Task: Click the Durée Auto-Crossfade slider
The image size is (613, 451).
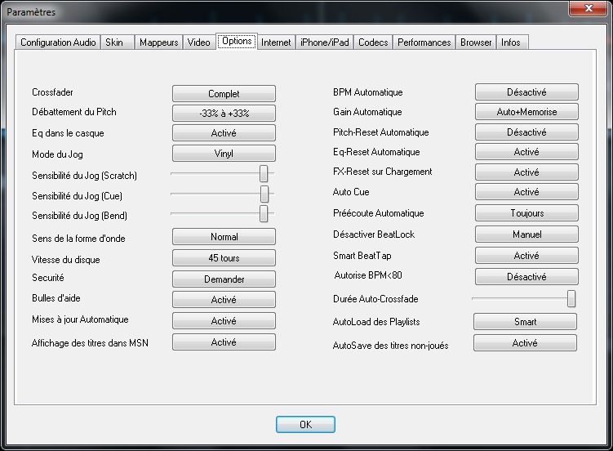Action: [x=571, y=299]
